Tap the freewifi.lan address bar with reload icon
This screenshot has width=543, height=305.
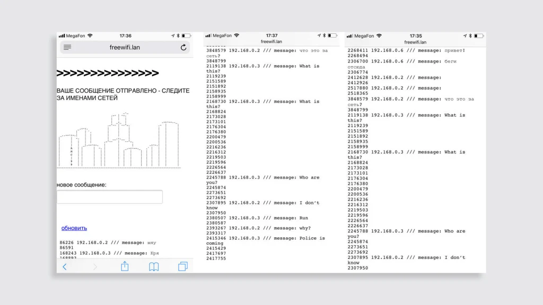click(125, 47)
